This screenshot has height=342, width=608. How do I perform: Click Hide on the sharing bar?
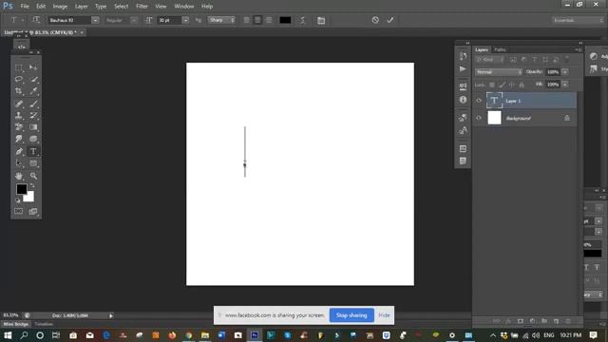(x=384, y=315)
